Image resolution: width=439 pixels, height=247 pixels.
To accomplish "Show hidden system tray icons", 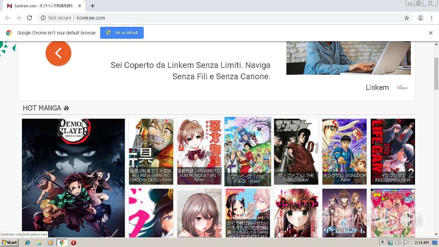I will (382, 243).
